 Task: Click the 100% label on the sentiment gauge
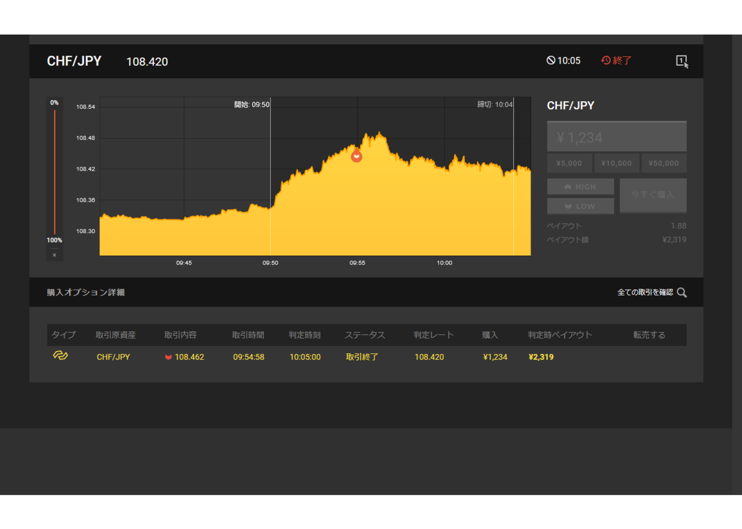[x=54, y=240]
